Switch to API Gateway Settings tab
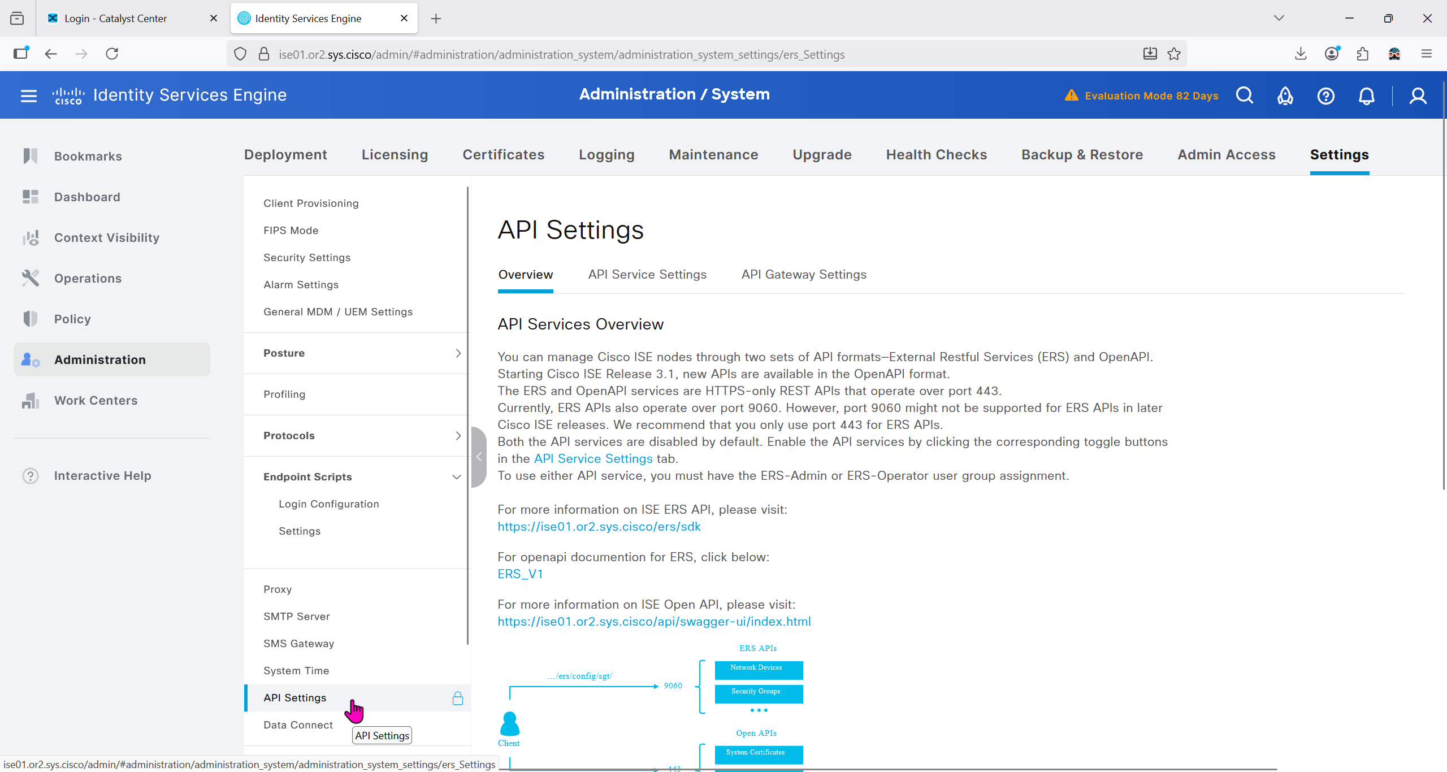 pos(803,275)
